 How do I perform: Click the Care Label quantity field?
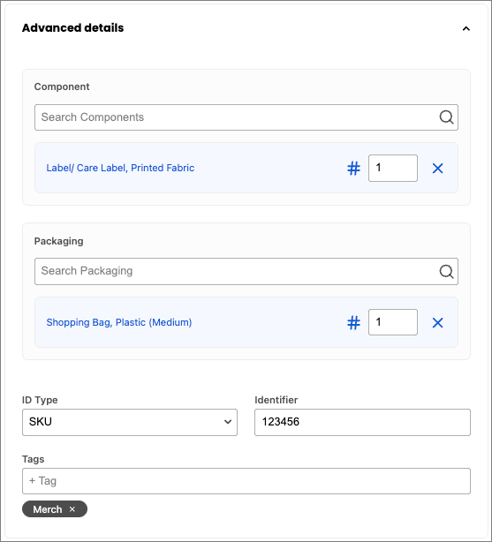pyautogui.click(x=393, y=168)
